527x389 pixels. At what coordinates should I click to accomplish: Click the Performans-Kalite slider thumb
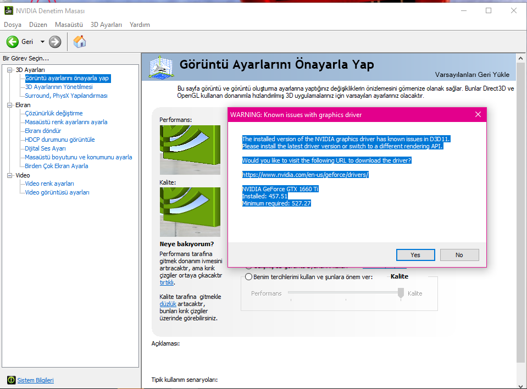[401, 293]
